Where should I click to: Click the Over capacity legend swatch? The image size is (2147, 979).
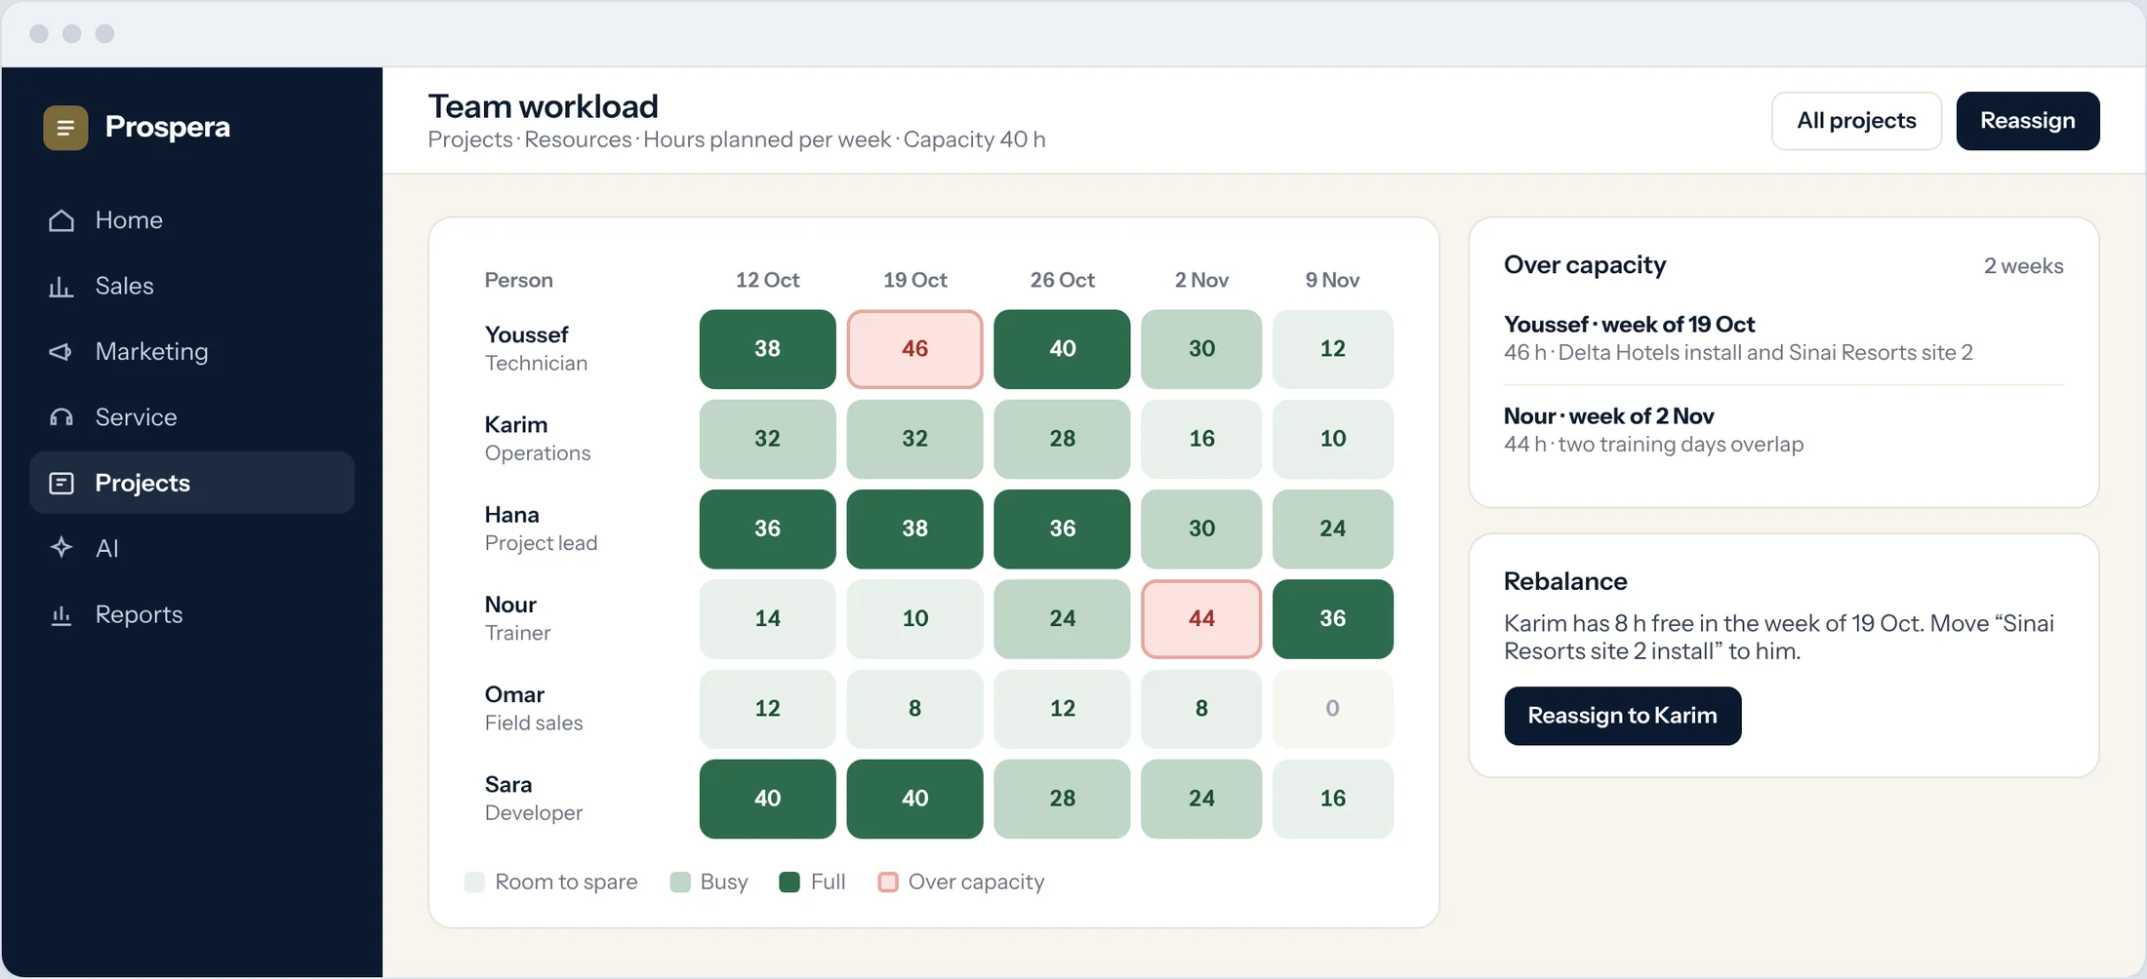pyautogui.click(x=888, y=882)
